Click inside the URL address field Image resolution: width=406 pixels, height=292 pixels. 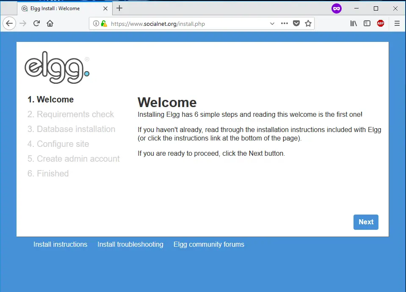tap(186, 24)
